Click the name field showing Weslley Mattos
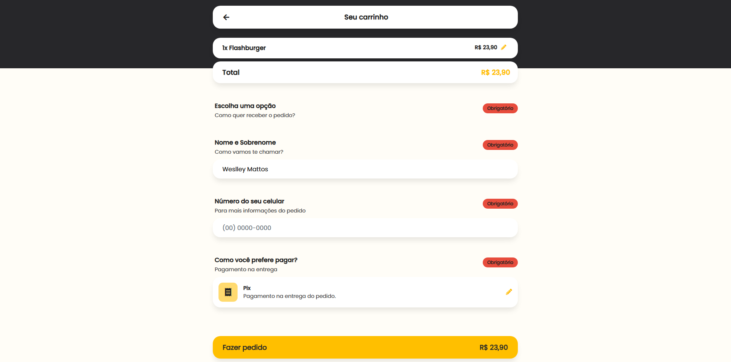The width and height of the screenshot is (731, 362). pos(365,169)
